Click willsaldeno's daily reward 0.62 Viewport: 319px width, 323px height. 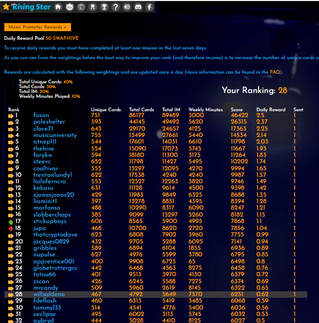pyautogui.click(x=263, y=294)
